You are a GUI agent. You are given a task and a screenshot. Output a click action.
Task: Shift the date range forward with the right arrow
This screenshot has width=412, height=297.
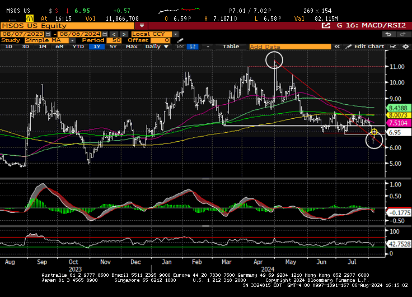click(124, 34)
